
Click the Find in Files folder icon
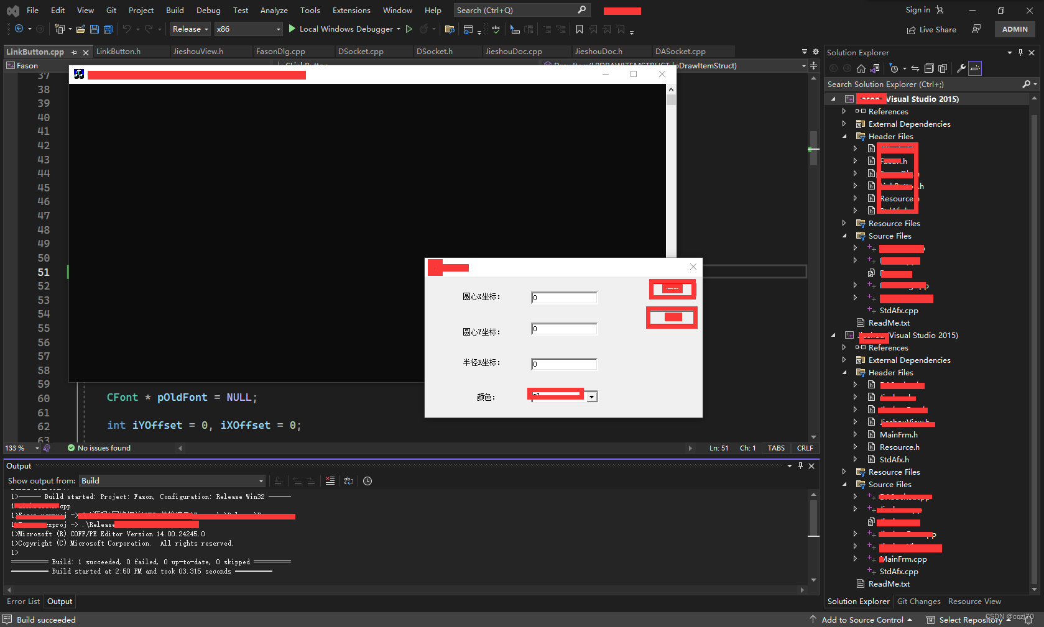click(450, 29)
